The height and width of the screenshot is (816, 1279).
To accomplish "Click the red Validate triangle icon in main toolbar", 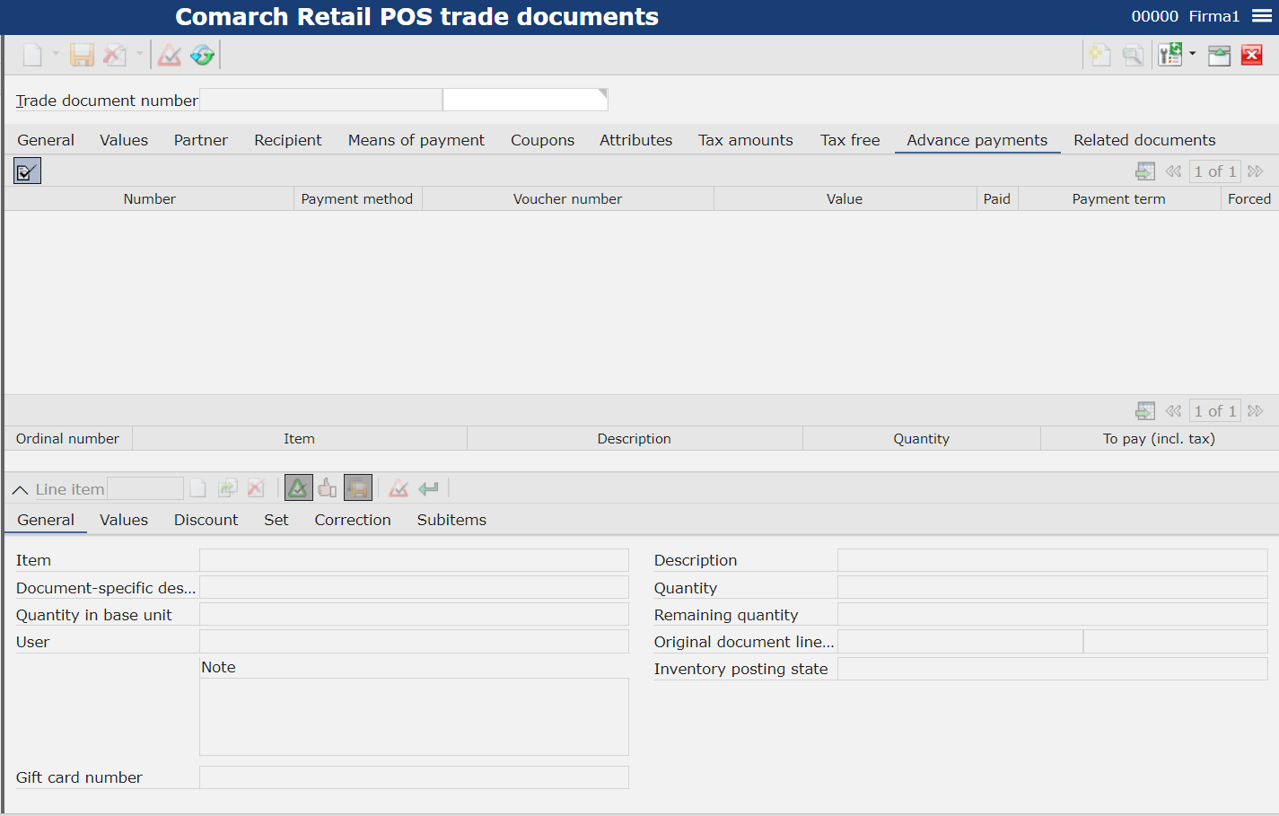I will [x=170, y=56].
